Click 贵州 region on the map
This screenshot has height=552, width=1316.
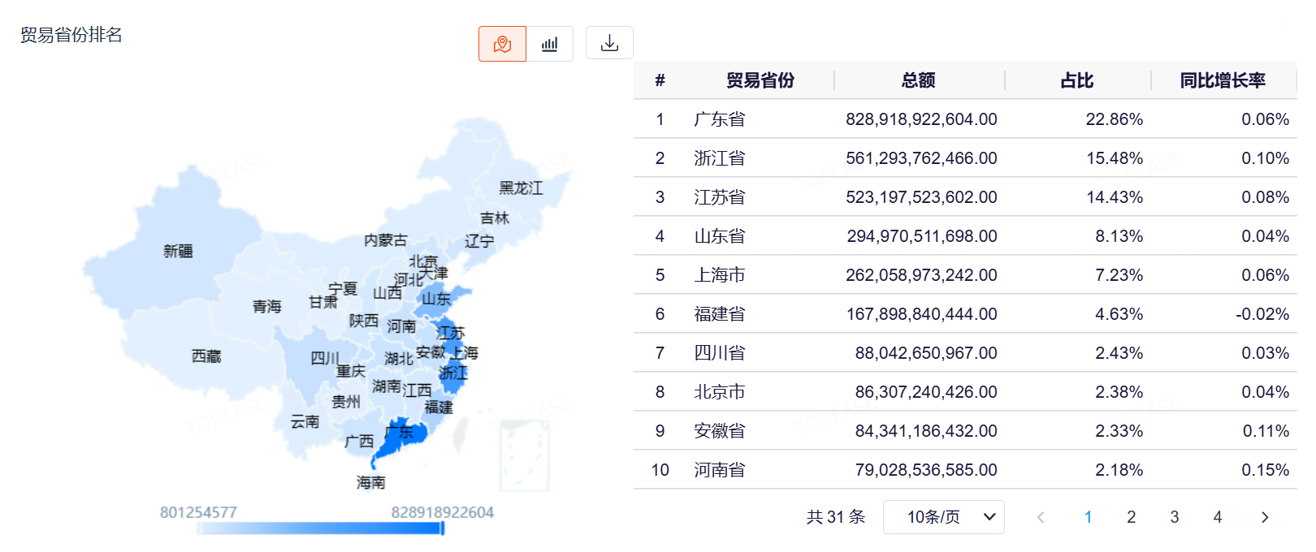346,401
